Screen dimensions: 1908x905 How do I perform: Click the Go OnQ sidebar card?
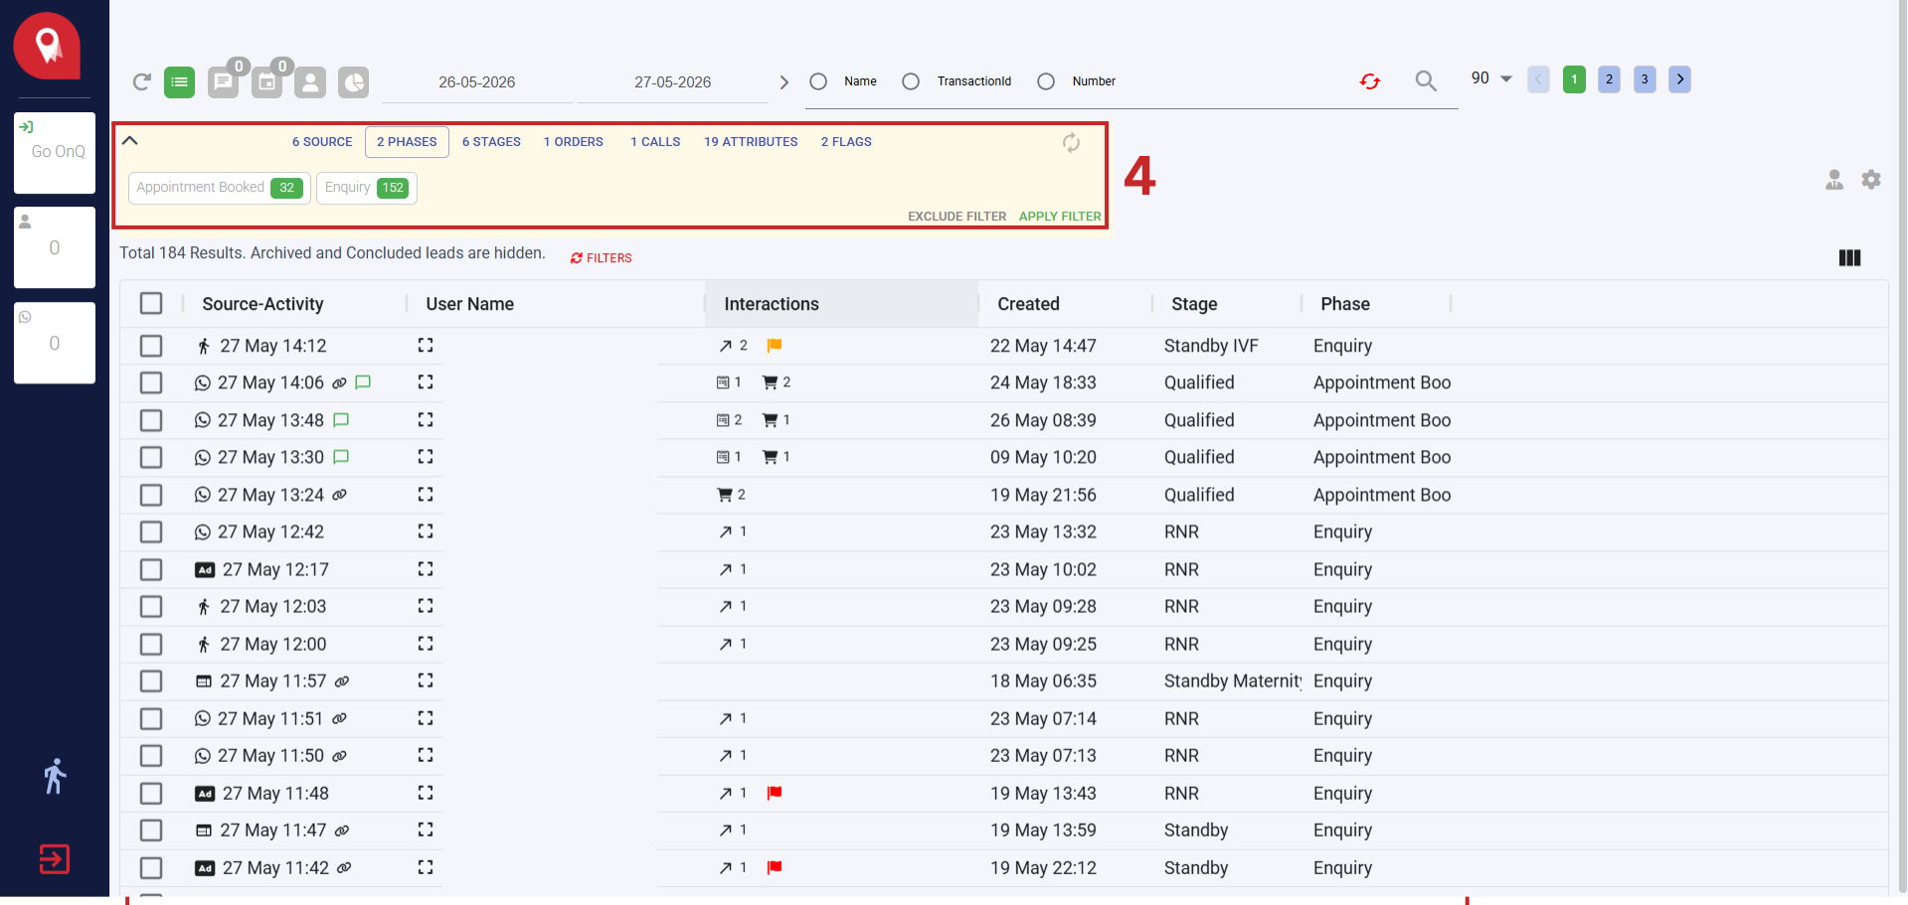55,152
